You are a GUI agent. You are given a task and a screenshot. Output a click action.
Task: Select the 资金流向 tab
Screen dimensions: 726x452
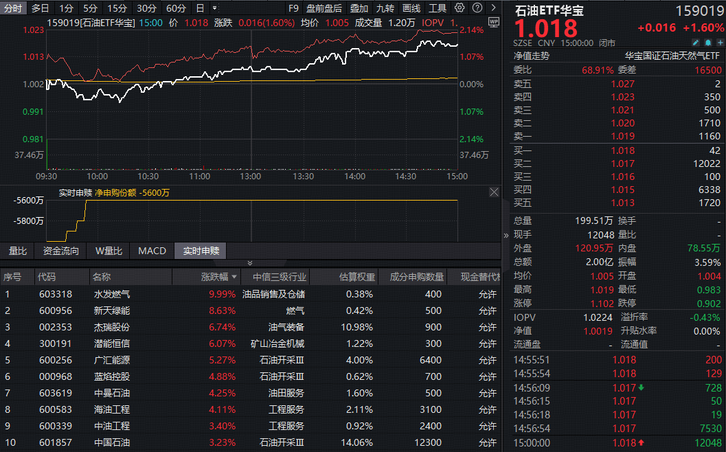point(61,251)
